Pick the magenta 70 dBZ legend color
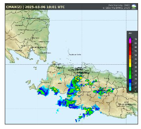Image resolution: width=141 pixels, height=129 pixels. point(130,41)
